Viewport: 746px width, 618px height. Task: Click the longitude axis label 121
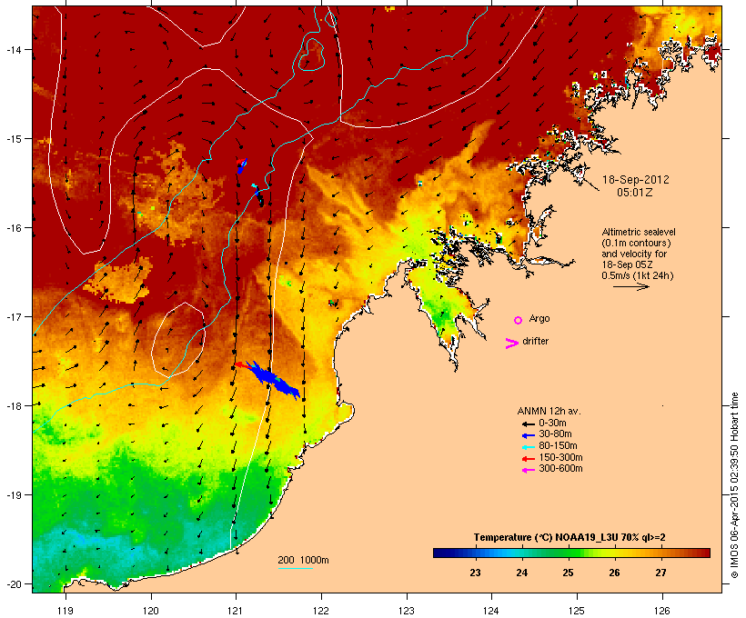pyautogui.click(x=236, y=611)
